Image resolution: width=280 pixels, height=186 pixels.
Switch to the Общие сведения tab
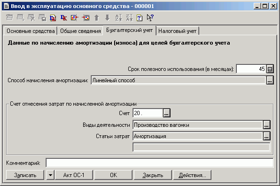tap(80, 31)
